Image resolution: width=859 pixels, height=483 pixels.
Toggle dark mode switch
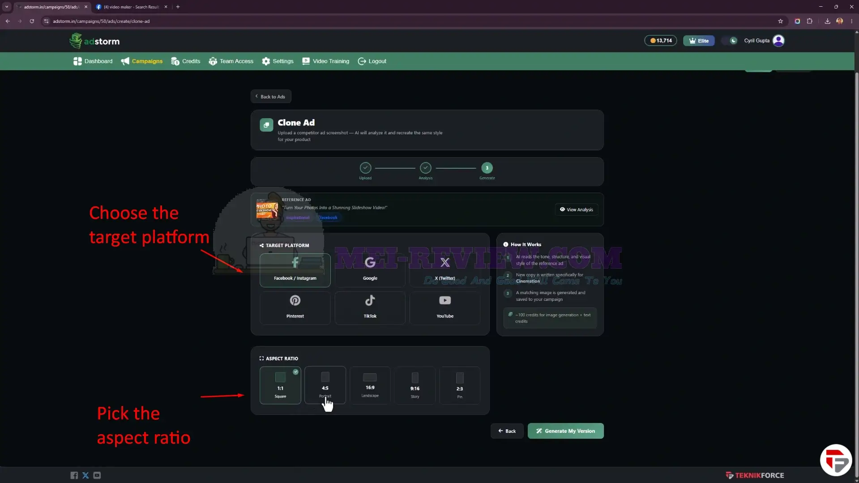tap(730, 40)
